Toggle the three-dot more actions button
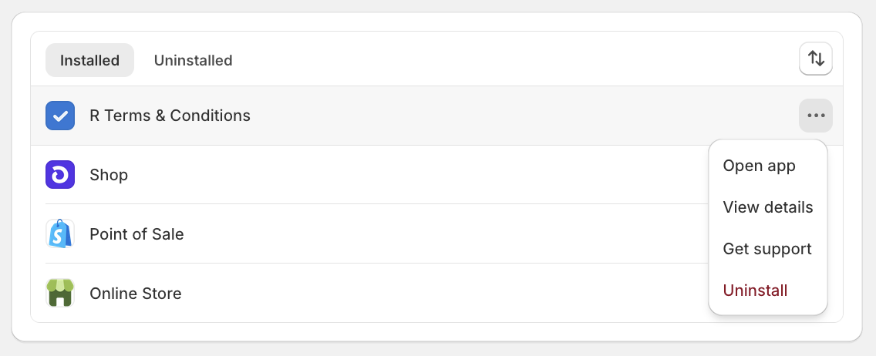 tap(816, 116)
